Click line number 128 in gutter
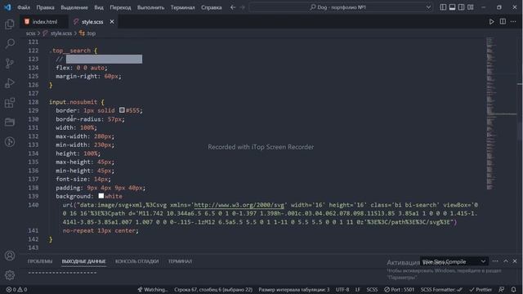The height and width of the screenshot is (294, 523). (x=34, y=102)
